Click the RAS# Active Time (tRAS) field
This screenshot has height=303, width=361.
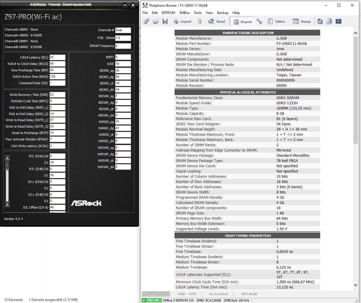(x=57, y=77)
